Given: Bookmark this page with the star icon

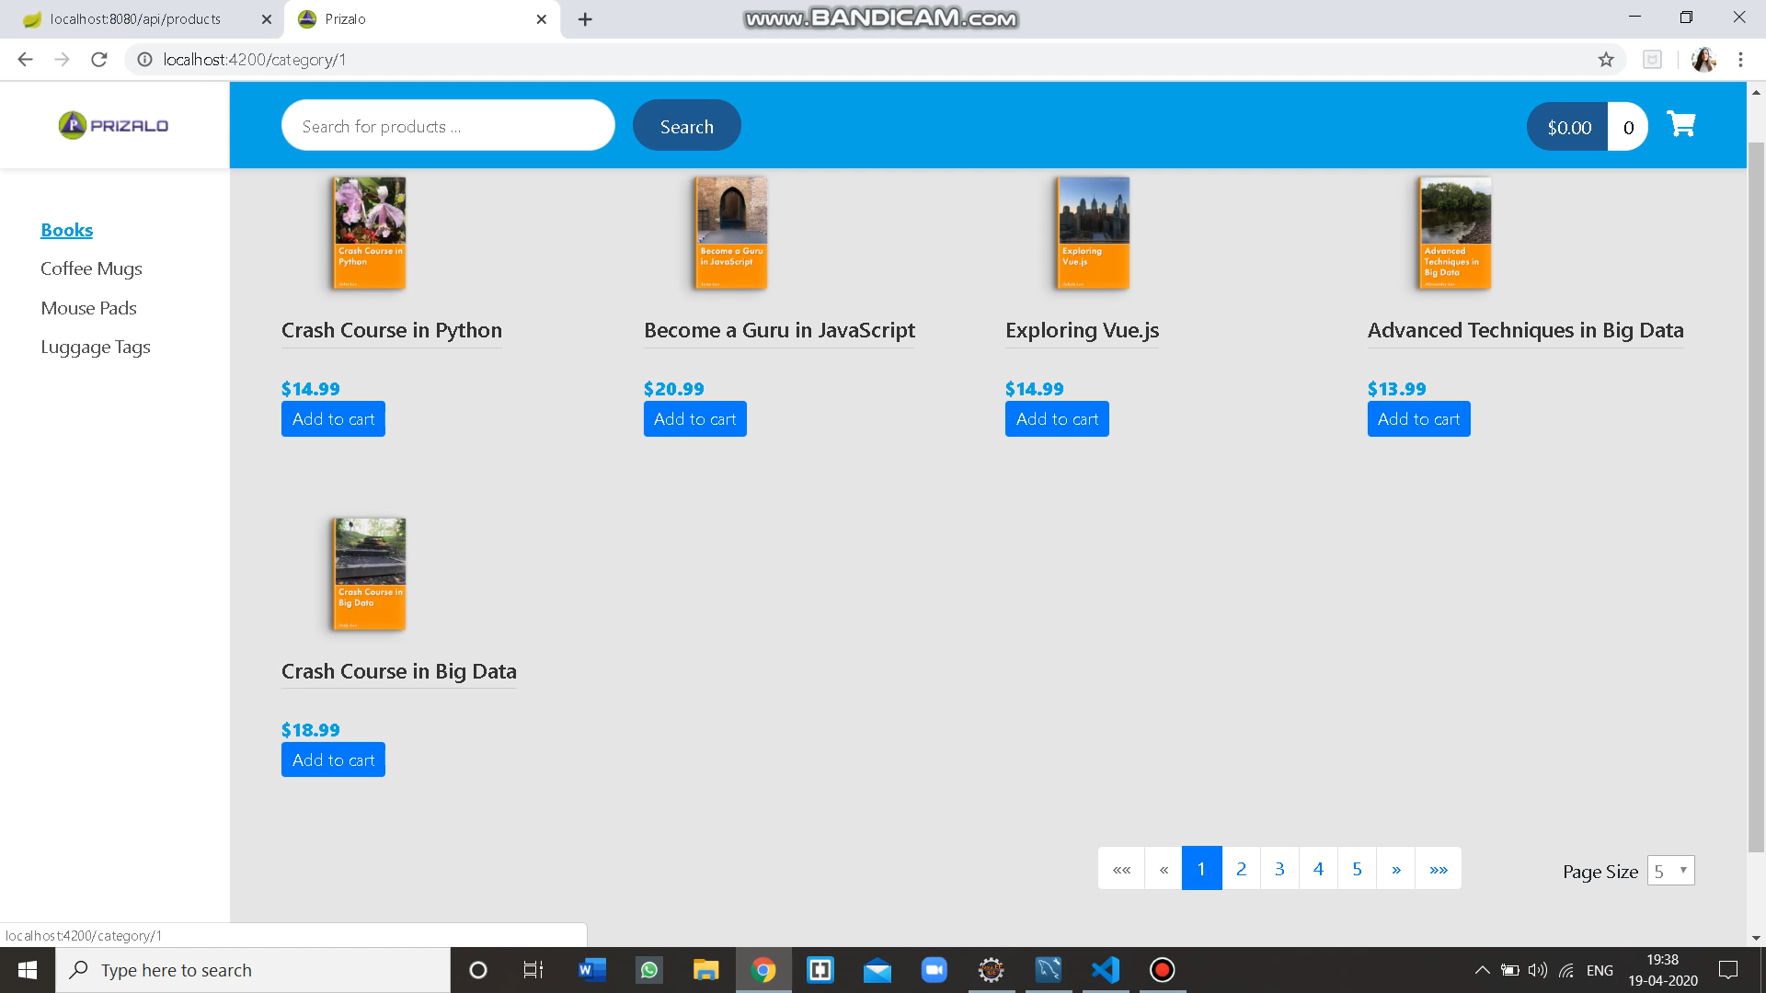Looking at the screenshot, I should 1607,59.
